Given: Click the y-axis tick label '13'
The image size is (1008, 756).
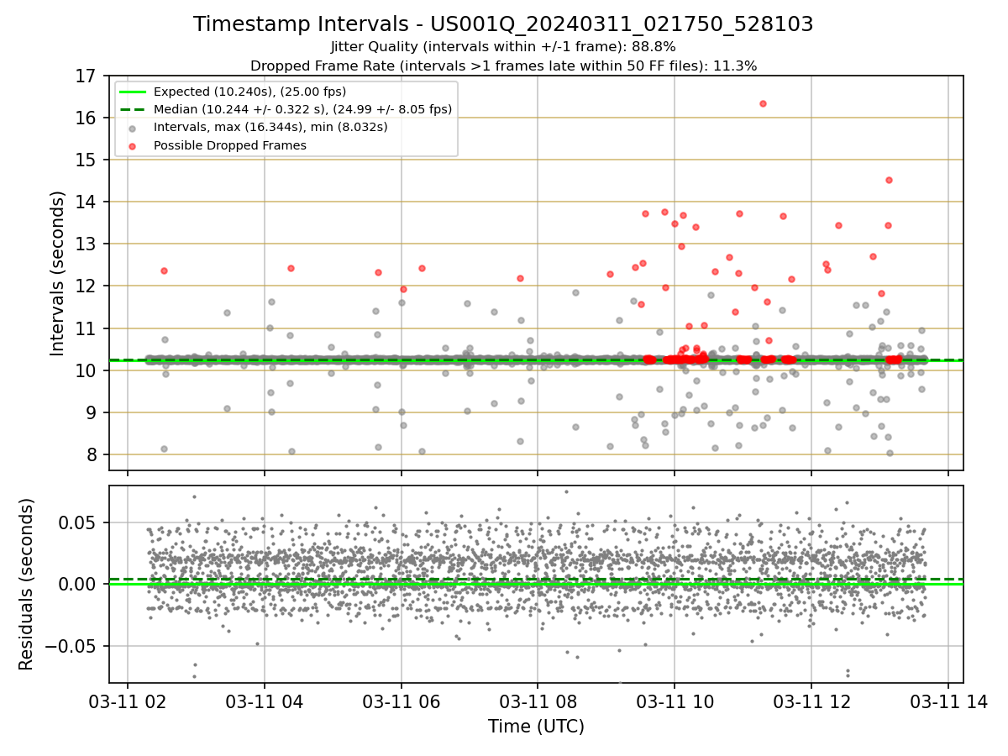Looking at the screenshot, I should pos(87,244).
